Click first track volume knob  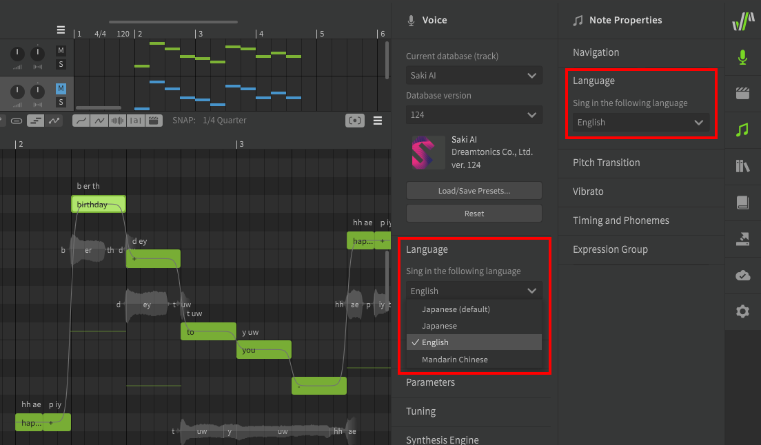[x=17, y=53]
